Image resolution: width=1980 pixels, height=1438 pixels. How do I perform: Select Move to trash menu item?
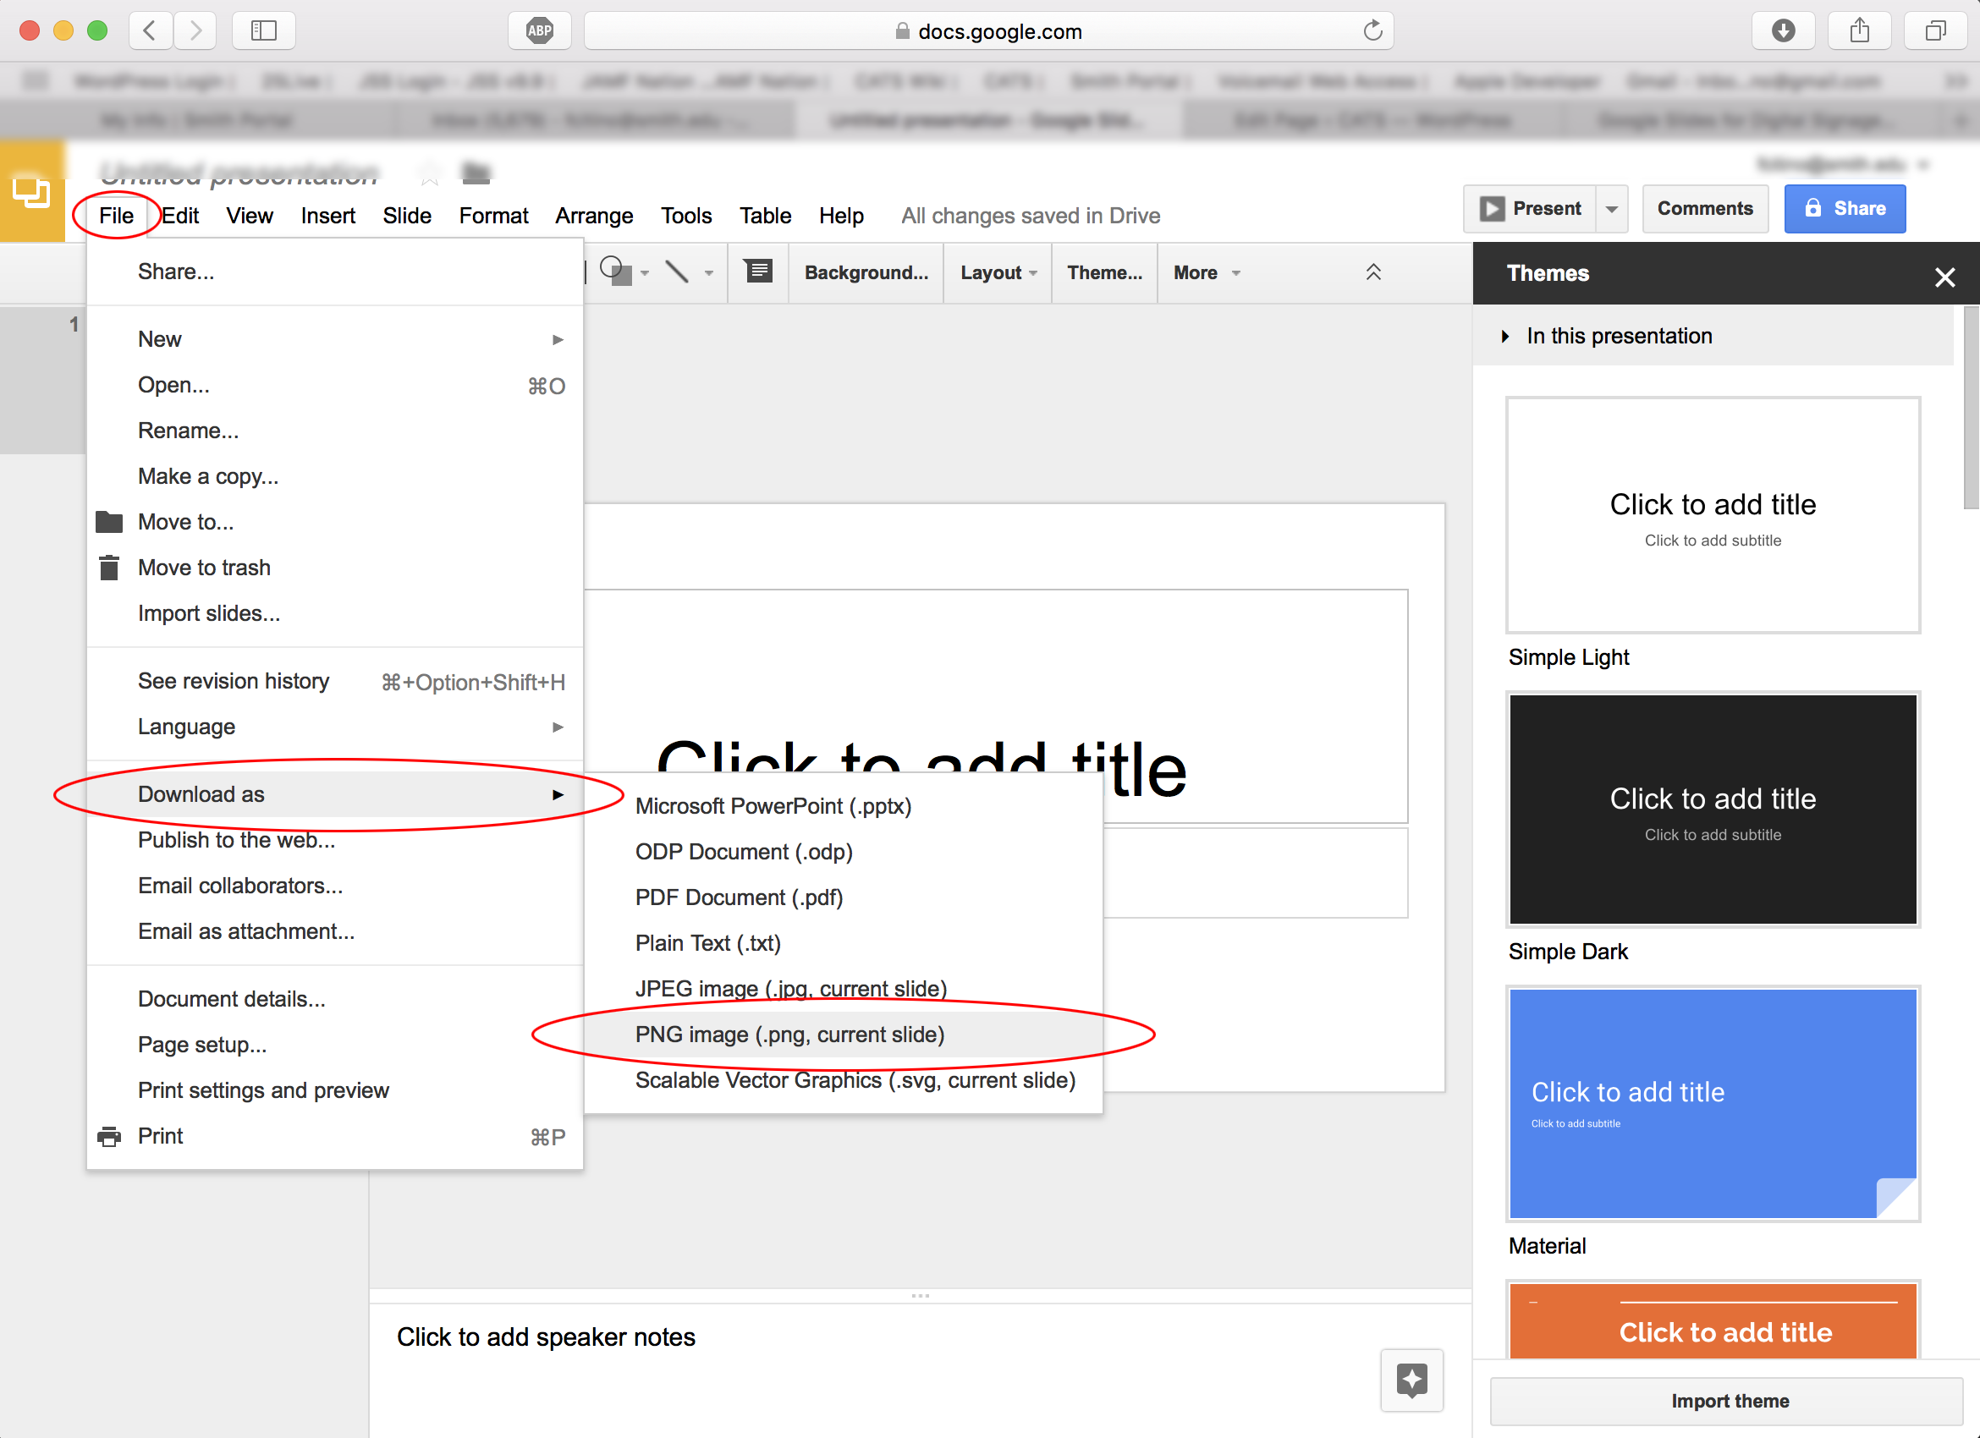coord(334,568)
